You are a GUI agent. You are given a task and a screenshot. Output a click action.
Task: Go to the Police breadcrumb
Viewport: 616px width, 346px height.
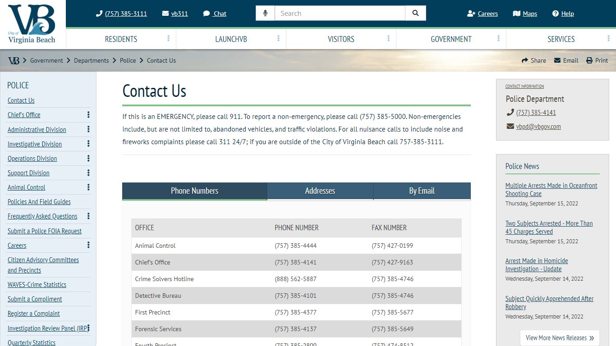click(x=128, y=60)
